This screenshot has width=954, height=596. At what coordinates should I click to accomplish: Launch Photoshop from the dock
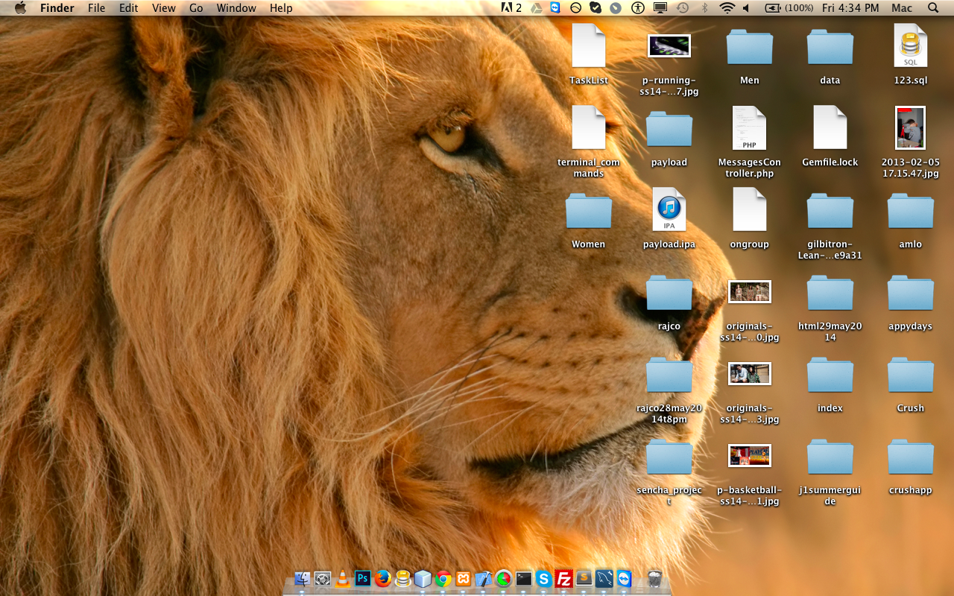(363, 579)
